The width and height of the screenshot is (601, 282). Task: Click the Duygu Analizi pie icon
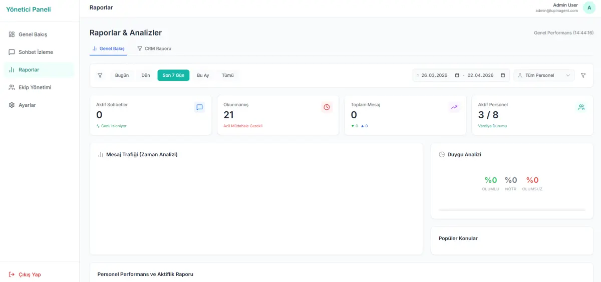pos(442,155)
